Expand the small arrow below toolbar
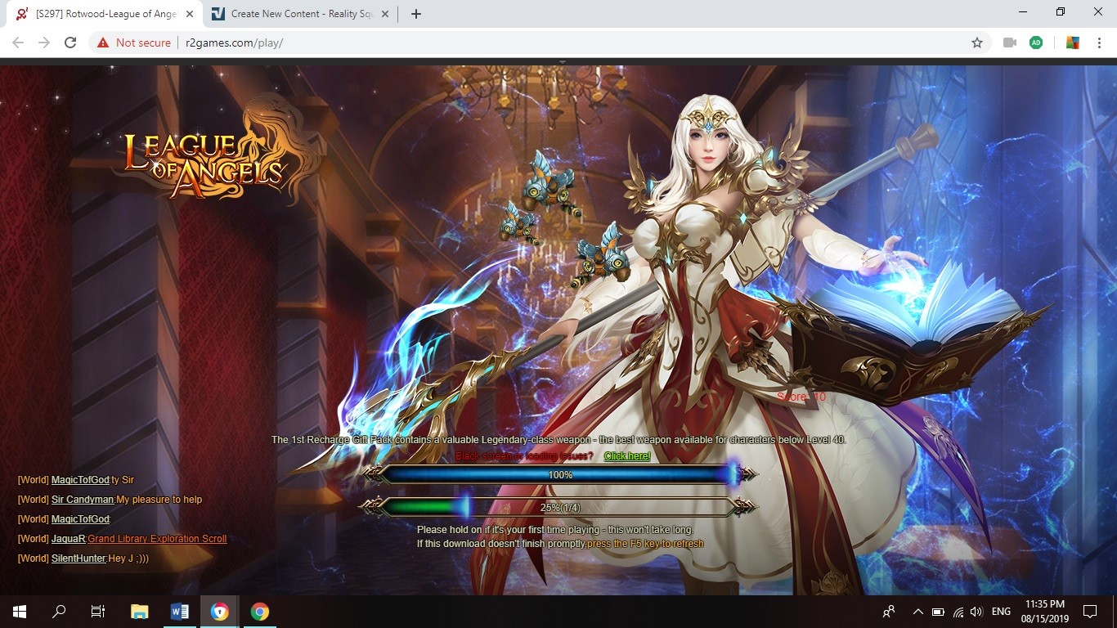This screenshot has height=628, width=1117. (x=562, y=61)
